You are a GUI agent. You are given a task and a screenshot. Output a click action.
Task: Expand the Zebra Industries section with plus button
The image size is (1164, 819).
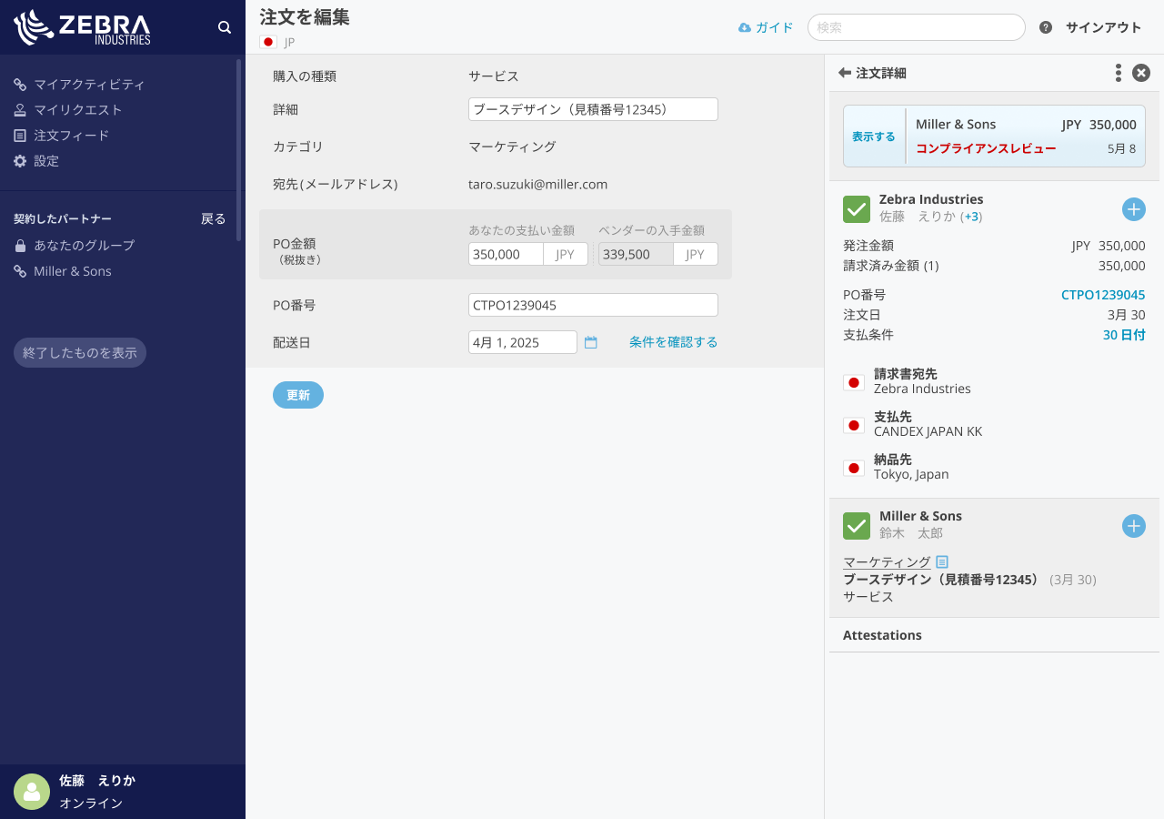(x=1133, y=209)
